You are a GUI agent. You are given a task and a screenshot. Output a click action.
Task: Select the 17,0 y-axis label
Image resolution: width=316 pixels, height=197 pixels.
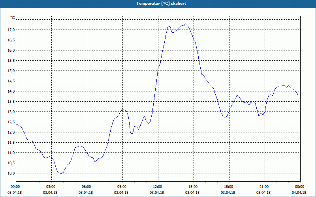coord(11,30)
